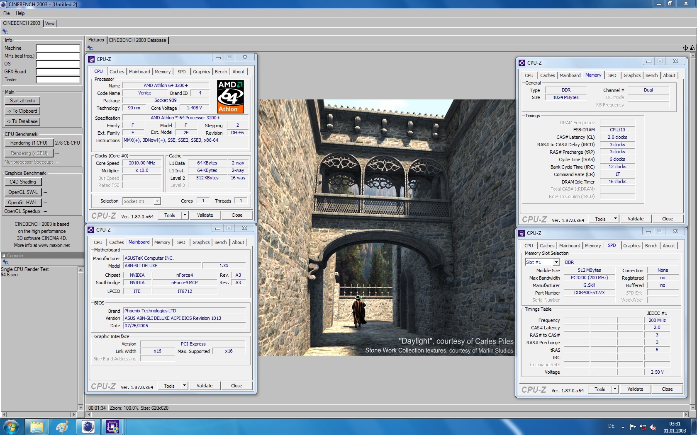Open Tools dropdown arrow in Mainboard window
Image resolution: width=697 pixels, height=435 pixels.
point(185,386)
